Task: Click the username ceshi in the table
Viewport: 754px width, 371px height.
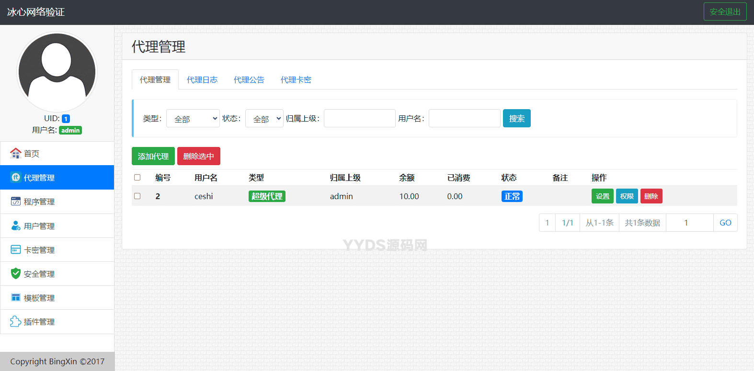Action: (204, 196)
